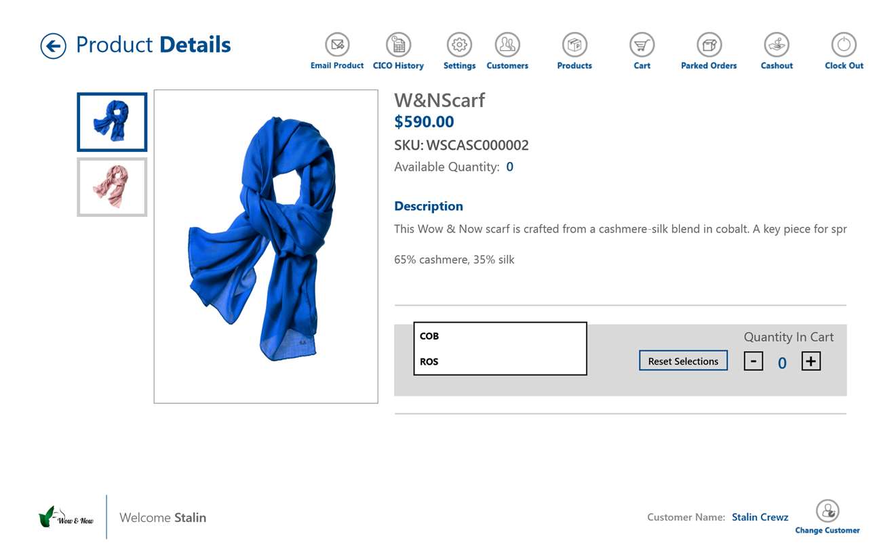Select the pink scarf thumbnail

(x=112, y=187)
